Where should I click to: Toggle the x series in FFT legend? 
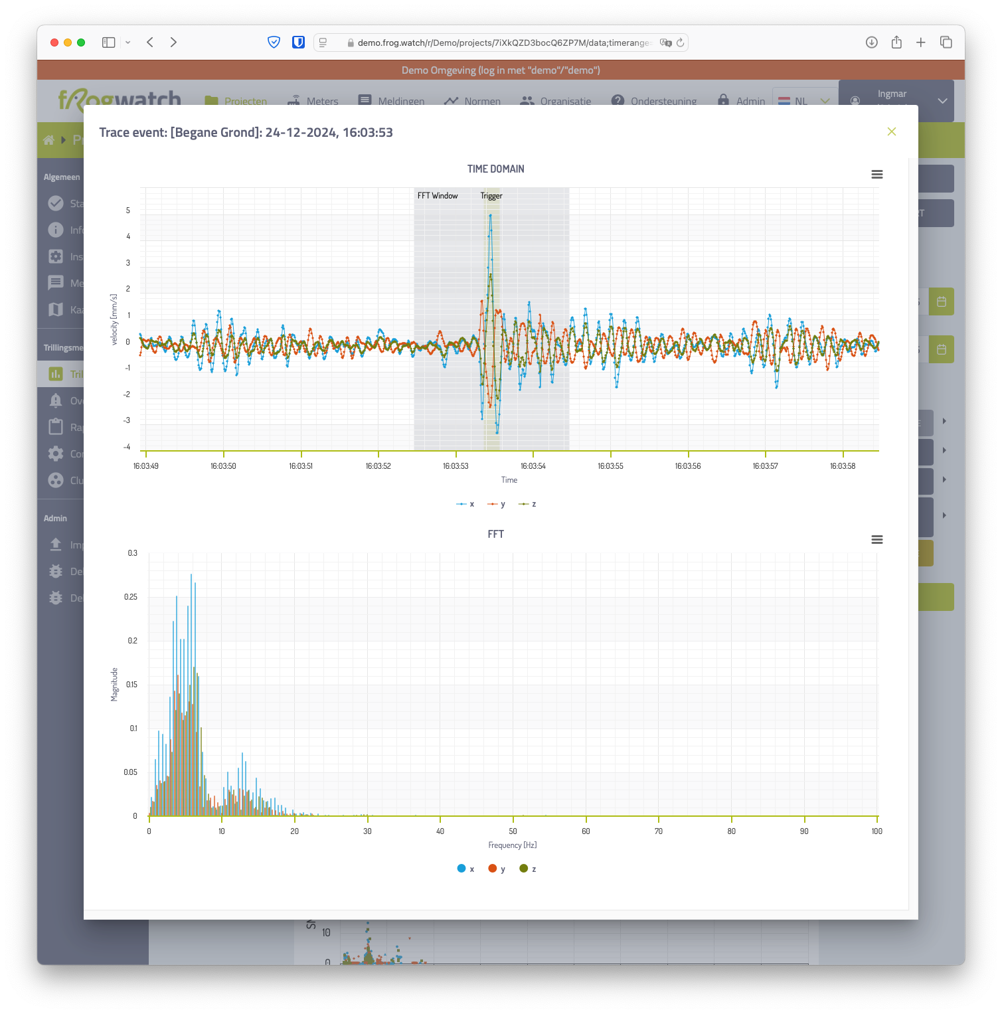(465, 869)
